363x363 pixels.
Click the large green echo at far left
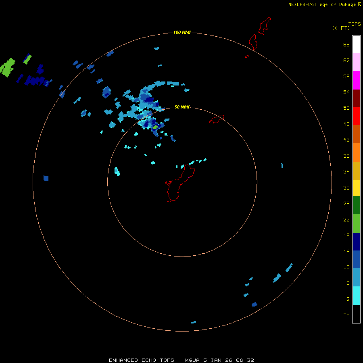[7, 67]
